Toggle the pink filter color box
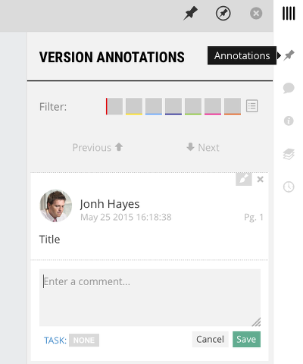Image resolution: width=303 pixels, height=364 pixels. point(213,106)
